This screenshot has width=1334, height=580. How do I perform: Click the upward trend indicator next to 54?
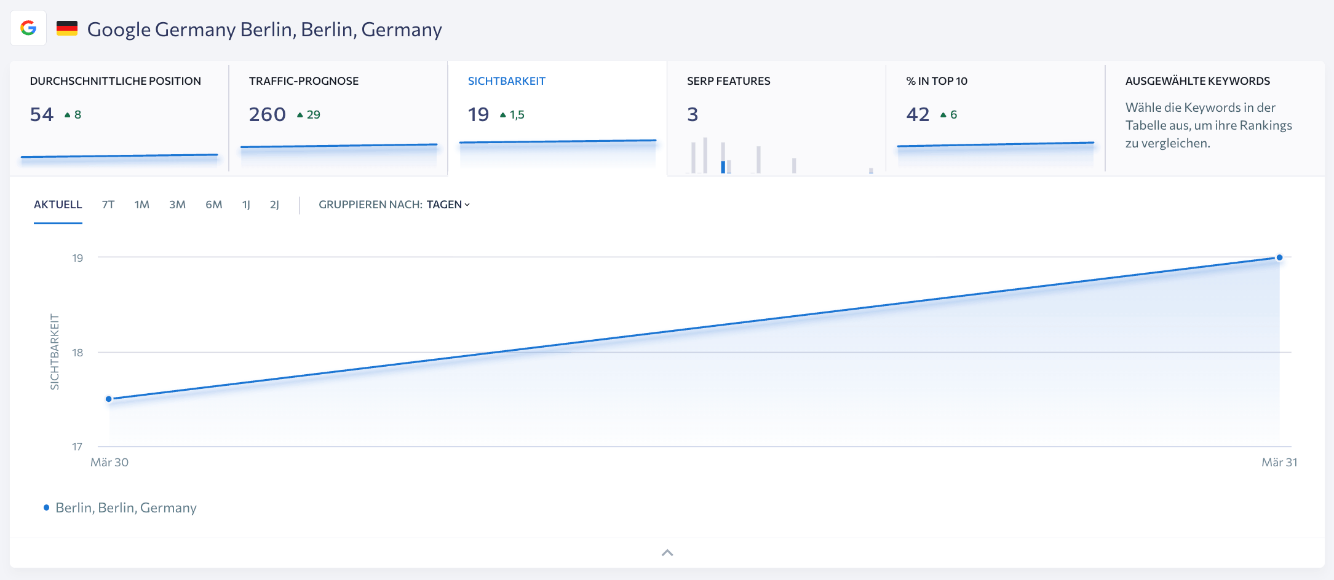pos(66,114)
